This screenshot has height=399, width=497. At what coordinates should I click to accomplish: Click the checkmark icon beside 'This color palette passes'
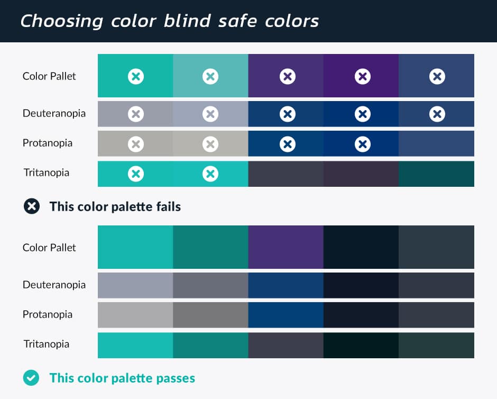point(31,378)
